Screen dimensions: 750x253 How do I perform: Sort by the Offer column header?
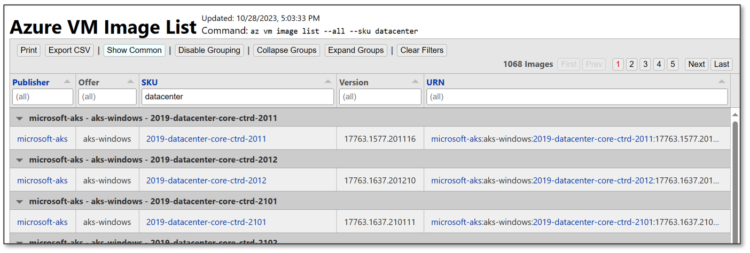(89, 82)
